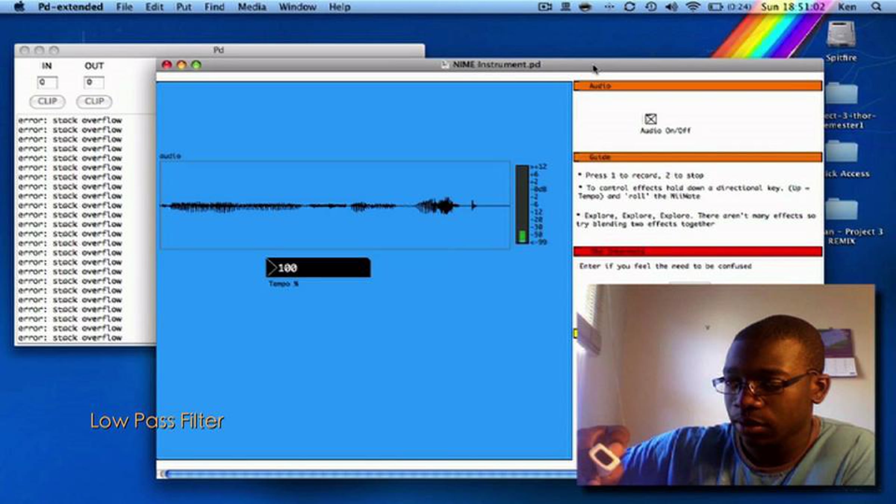Click the sync status icon in menu bar
This screenshot has width=896, height=504.
click(629, 7)
